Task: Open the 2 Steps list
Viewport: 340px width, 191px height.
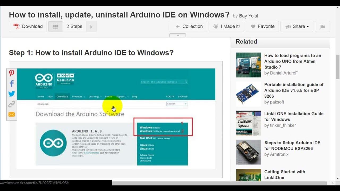Action: pyautogui.click(x=74, y=27)
